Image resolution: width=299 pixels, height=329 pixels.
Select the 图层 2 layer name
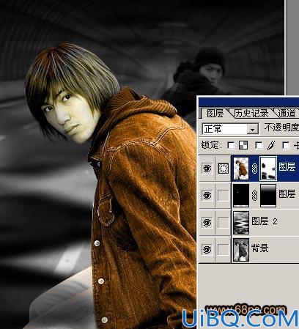coord(265,221)
